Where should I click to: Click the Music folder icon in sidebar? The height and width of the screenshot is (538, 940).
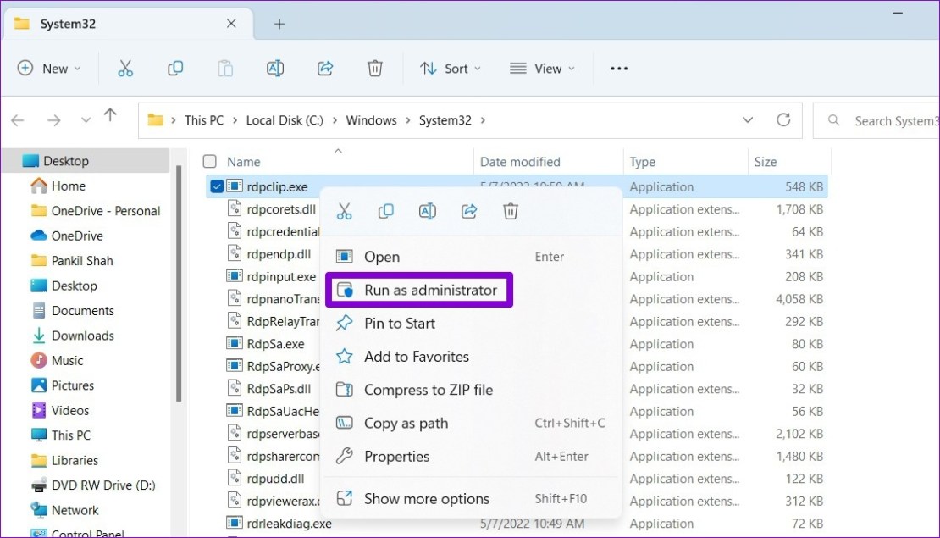[39, 360]
